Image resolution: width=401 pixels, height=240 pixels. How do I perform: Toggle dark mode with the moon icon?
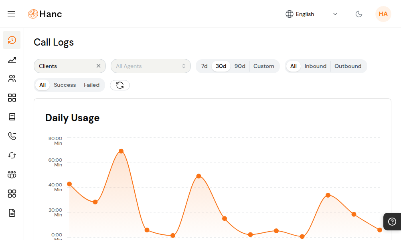point(359,14)
